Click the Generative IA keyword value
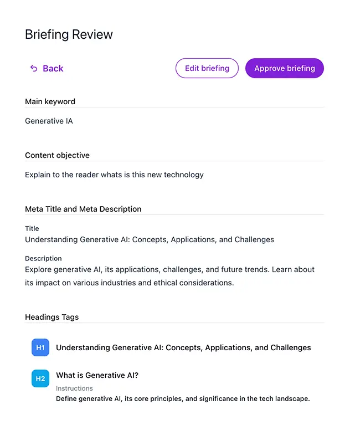This screenshot has width=350, height=430. tap(49, 121)
